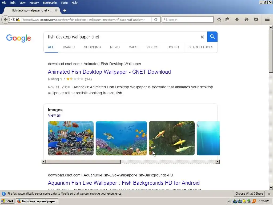
Task: Go back using the Firefox back arrow
Action: pos(6,19)
